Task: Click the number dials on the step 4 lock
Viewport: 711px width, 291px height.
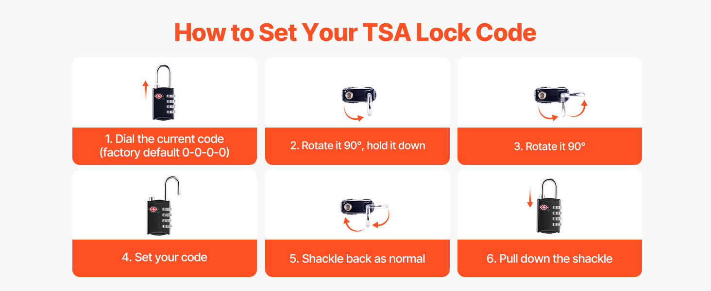Action: pos(167,217)
